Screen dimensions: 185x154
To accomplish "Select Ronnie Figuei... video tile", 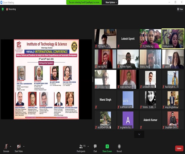I will (128, 59).
